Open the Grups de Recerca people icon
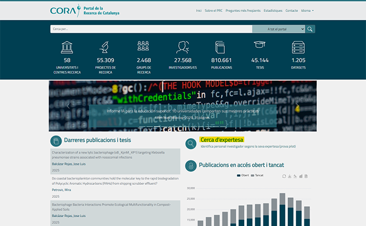 click(143, 47)
